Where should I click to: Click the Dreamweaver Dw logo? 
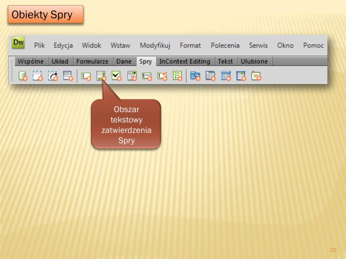pos(18,42)
